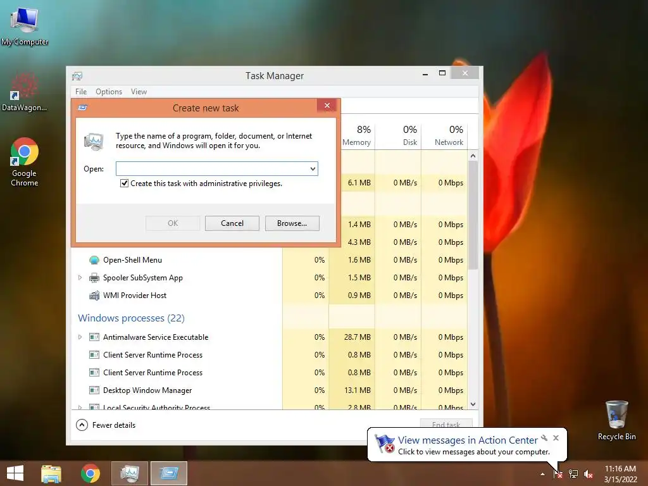Click the WMI Provider Host icon
The width and height of the screenshot is (648, 486).
(94, 296)
